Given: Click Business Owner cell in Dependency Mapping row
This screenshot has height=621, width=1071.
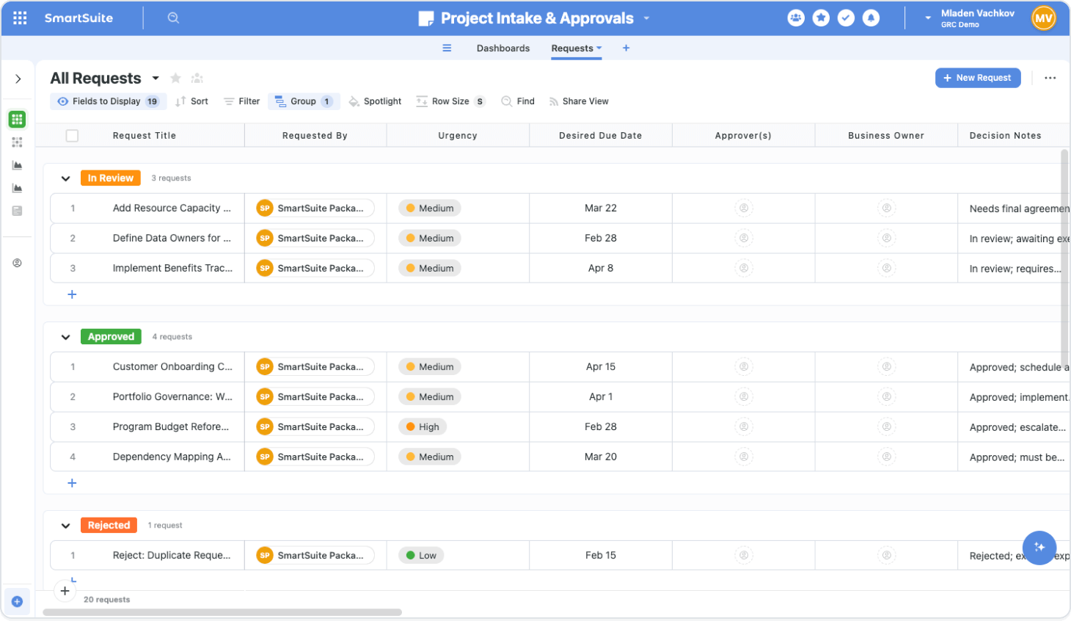Looking at the screenshot, I should click(x=886, y=457).
